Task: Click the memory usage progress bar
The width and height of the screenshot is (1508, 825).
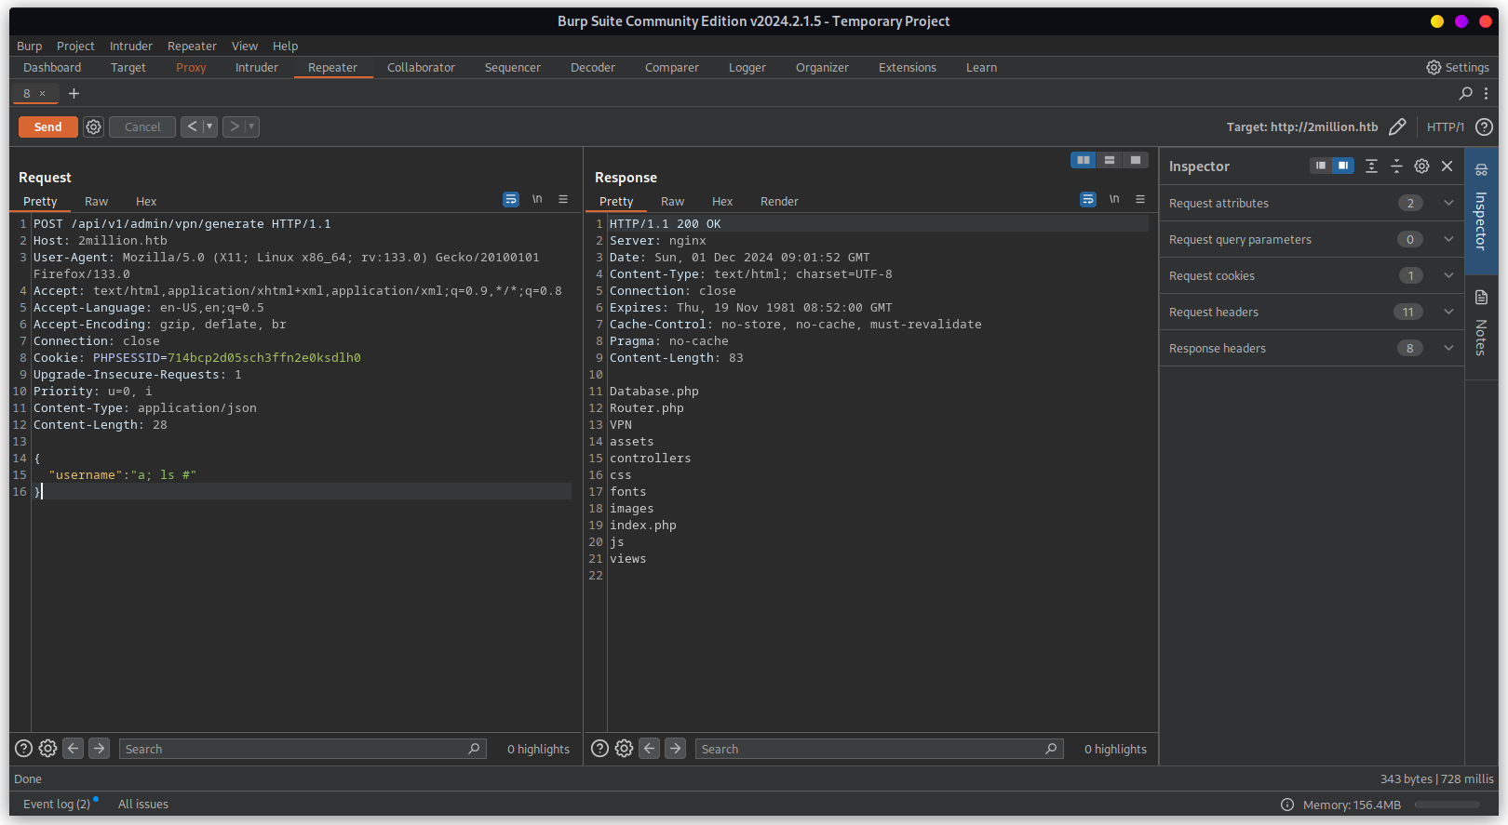Action: coord(1447,805)
